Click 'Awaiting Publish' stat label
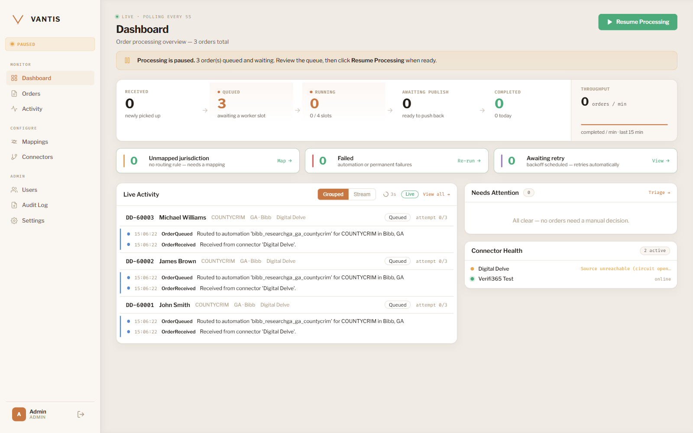Screen dimensions: 693x433 [x=425, y=92]
